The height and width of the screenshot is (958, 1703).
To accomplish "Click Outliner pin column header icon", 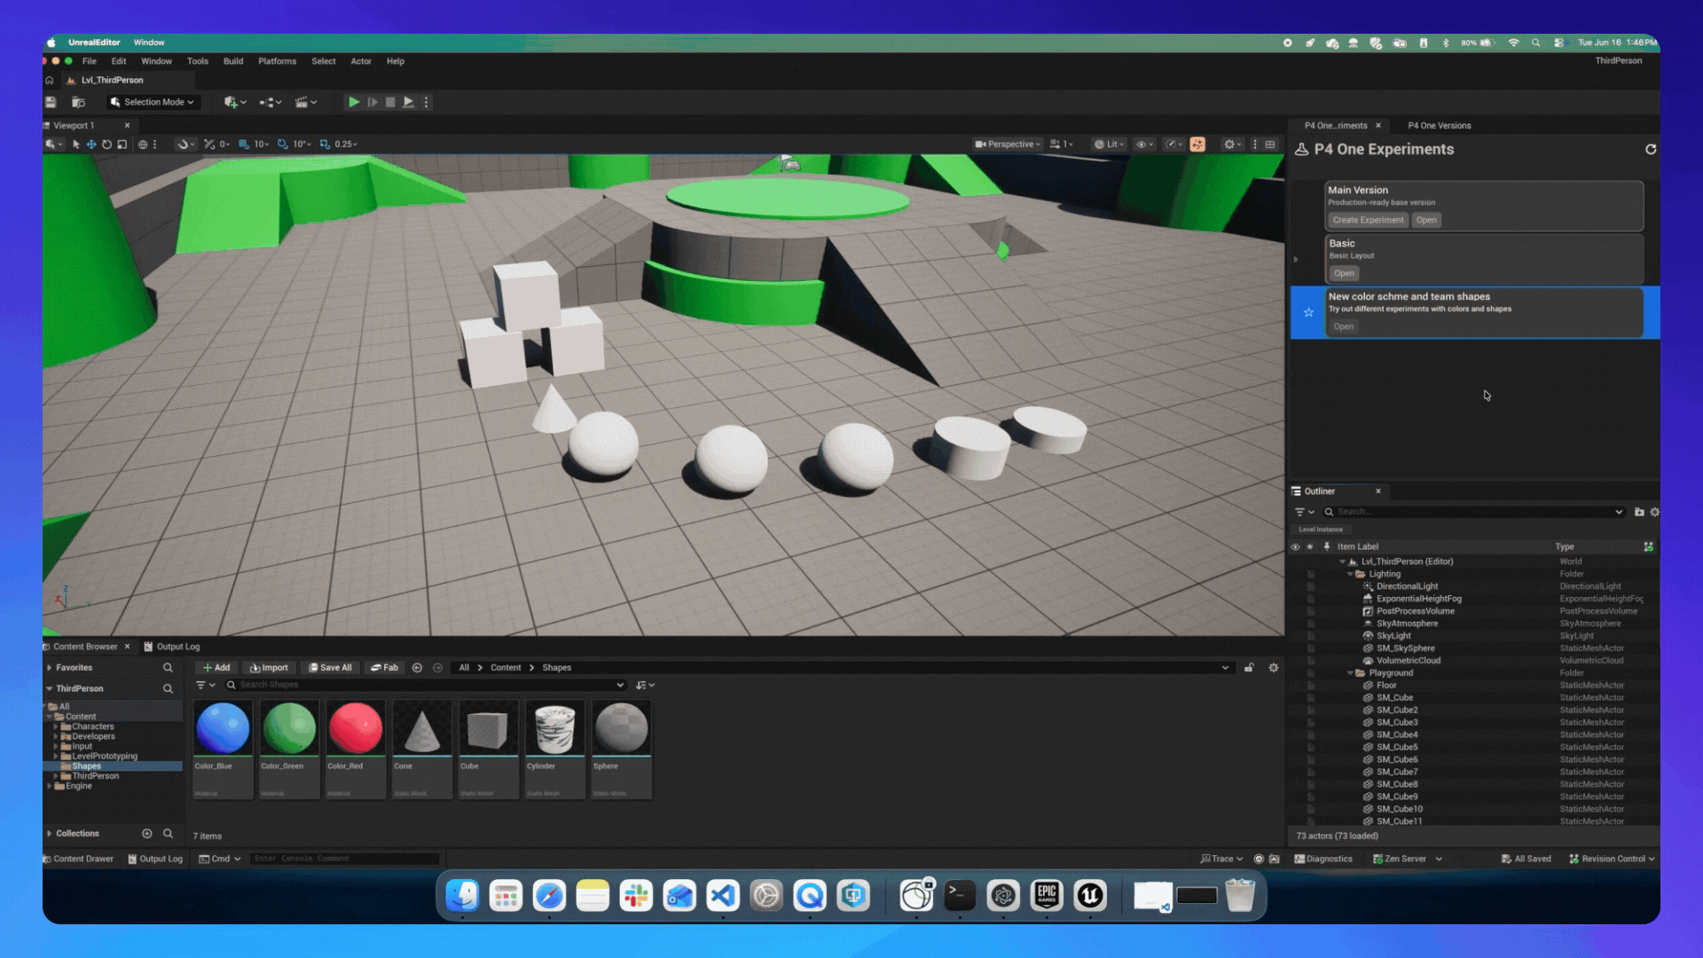I will (1326, 546).
